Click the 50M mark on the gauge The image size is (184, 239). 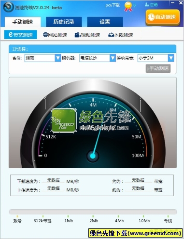[x=137, y=137]
